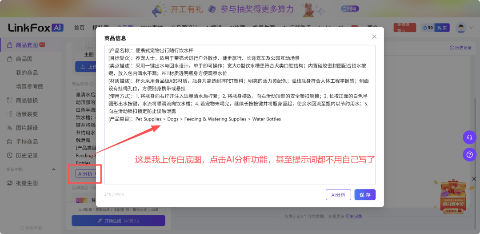Select 场景参考图 sidebar entry

[30, 86]
